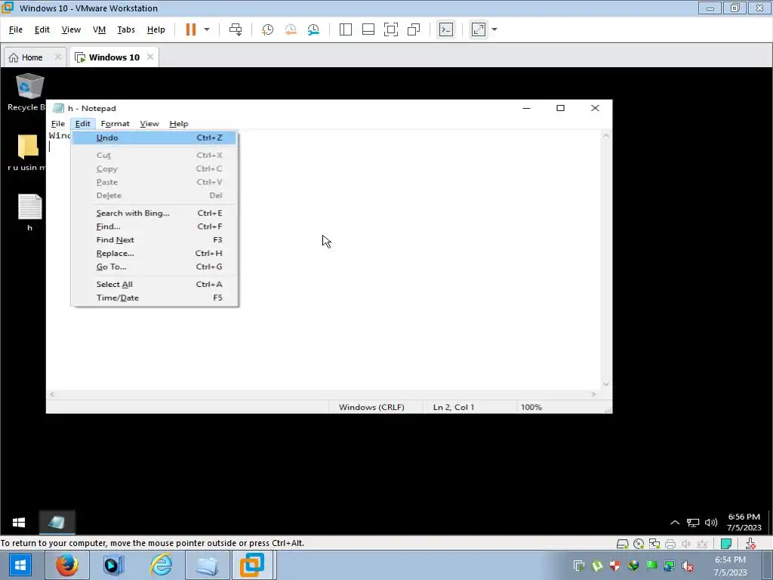This screenshot has height=580, width=773.
Task: Open the power options dropdown arrow
Action: (207, 29)
